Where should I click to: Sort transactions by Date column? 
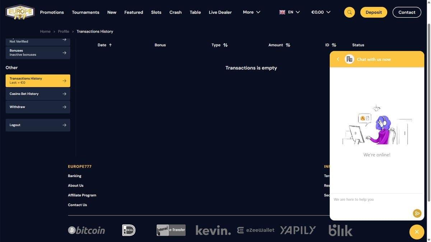(x=105, y=45)
